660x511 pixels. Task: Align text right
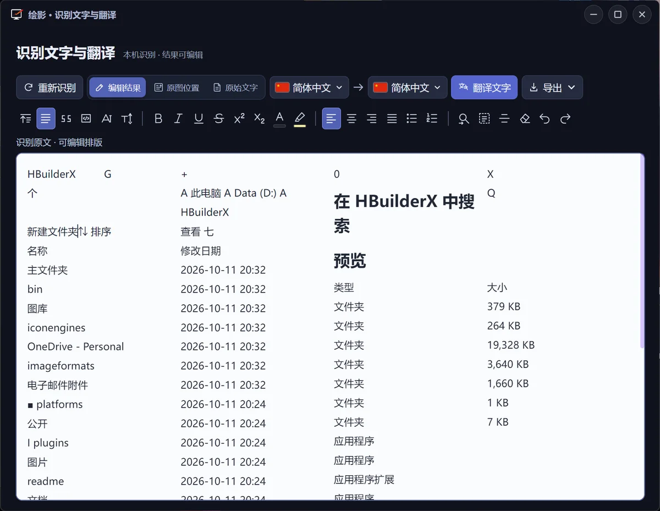pos(372,118)
